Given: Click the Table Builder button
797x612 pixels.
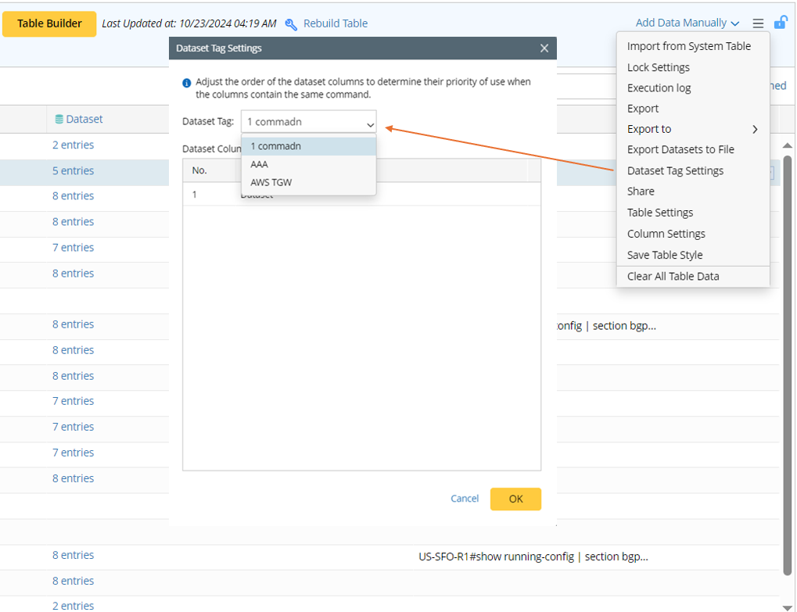Looking at the screenshot, I should point(49,23).
